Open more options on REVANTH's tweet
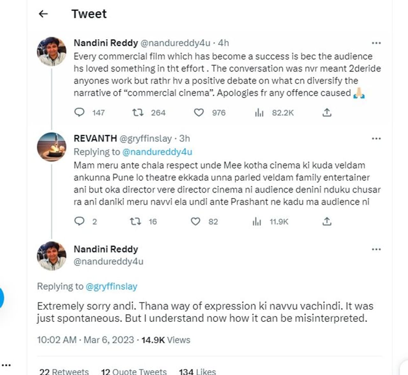Viewport: 408px width, 375px height. (x=376, y=139)
